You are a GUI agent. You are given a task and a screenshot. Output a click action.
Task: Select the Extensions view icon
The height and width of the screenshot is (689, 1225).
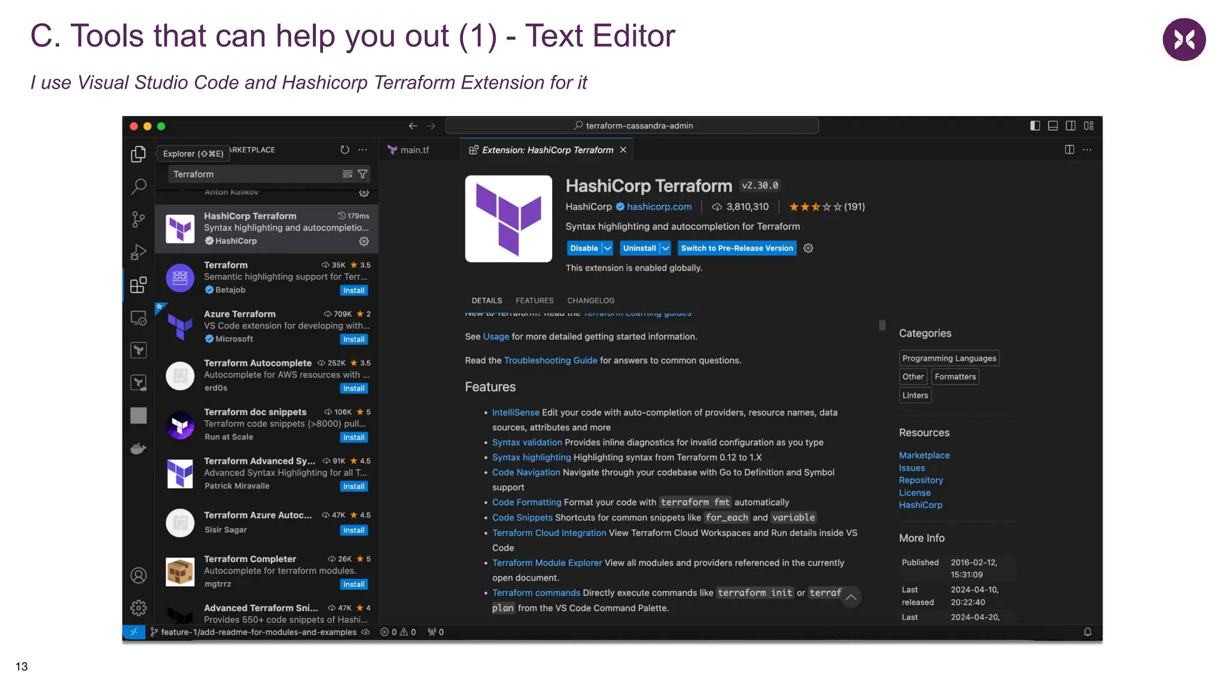[x=138, y=285]
